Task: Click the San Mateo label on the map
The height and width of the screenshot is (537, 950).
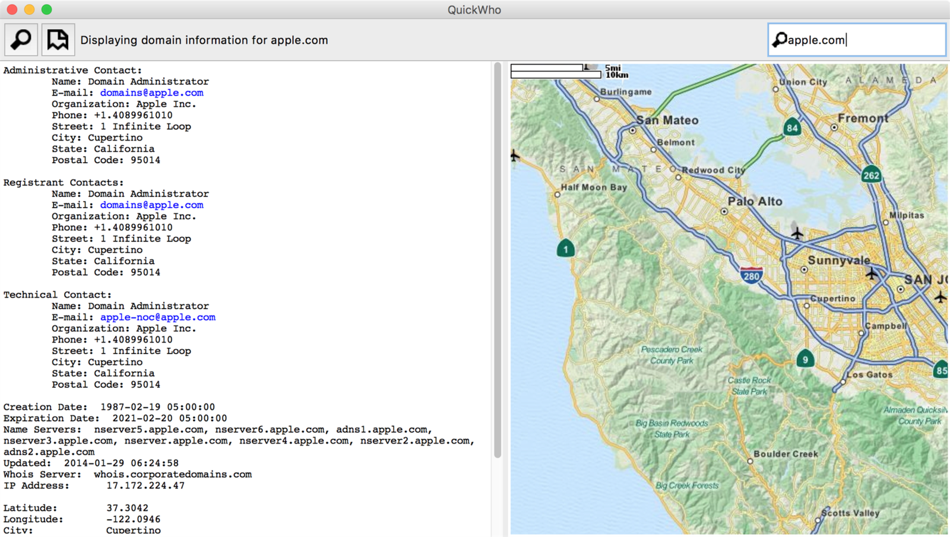Action: pyautogui.click(x=667, y=120)
